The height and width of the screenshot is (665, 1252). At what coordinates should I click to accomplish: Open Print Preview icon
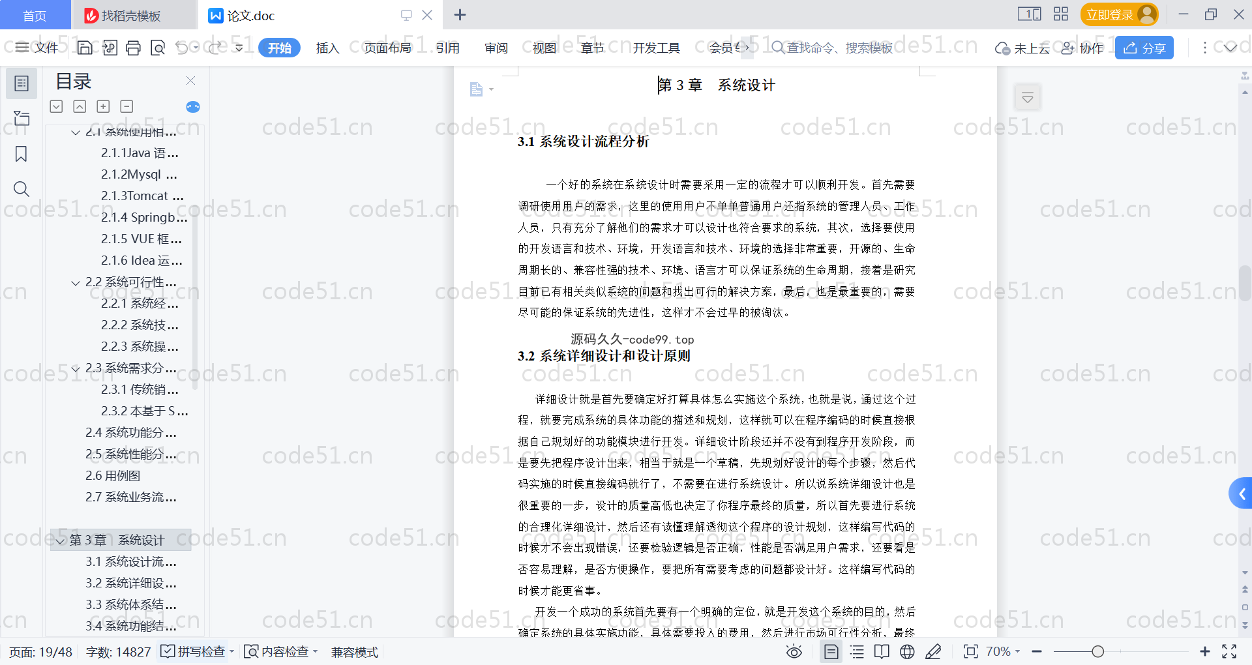157,48
